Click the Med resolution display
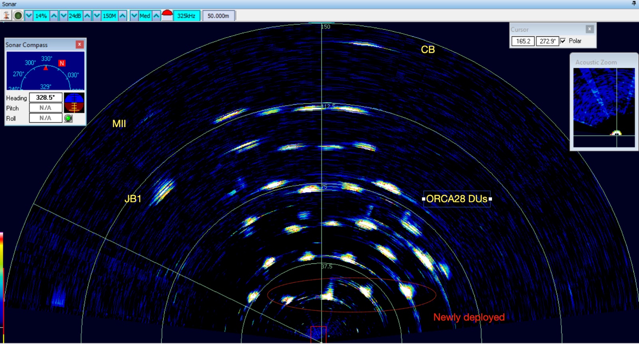 pos(145,16)
